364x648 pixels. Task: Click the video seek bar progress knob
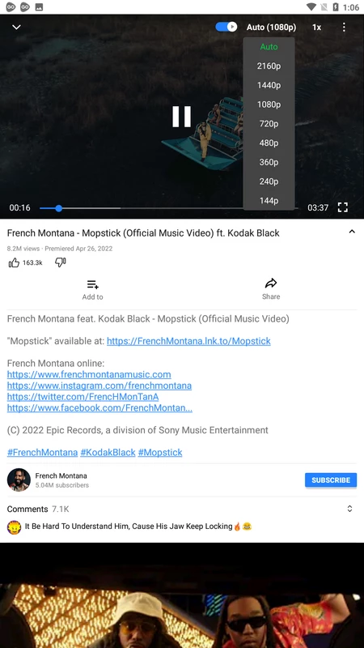(x=58, y=208)
